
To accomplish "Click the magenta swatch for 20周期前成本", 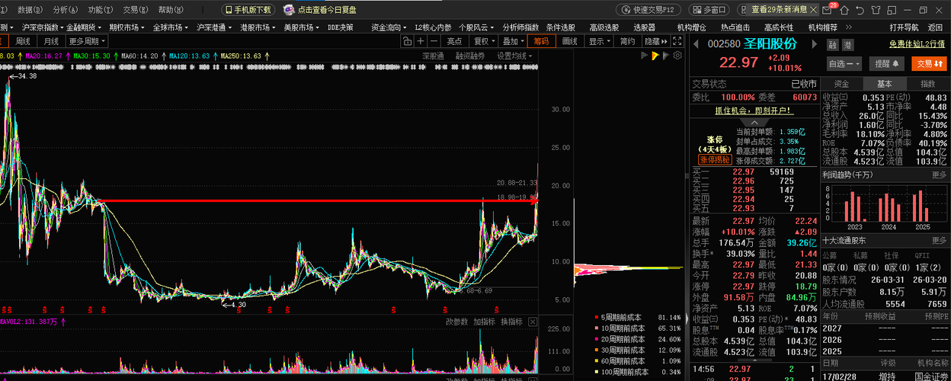I will pos(595,339).
